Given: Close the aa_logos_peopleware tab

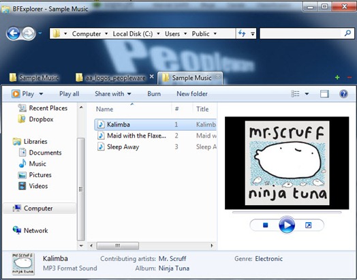Looking at the screenshot, I should click(x=152, y=77).
